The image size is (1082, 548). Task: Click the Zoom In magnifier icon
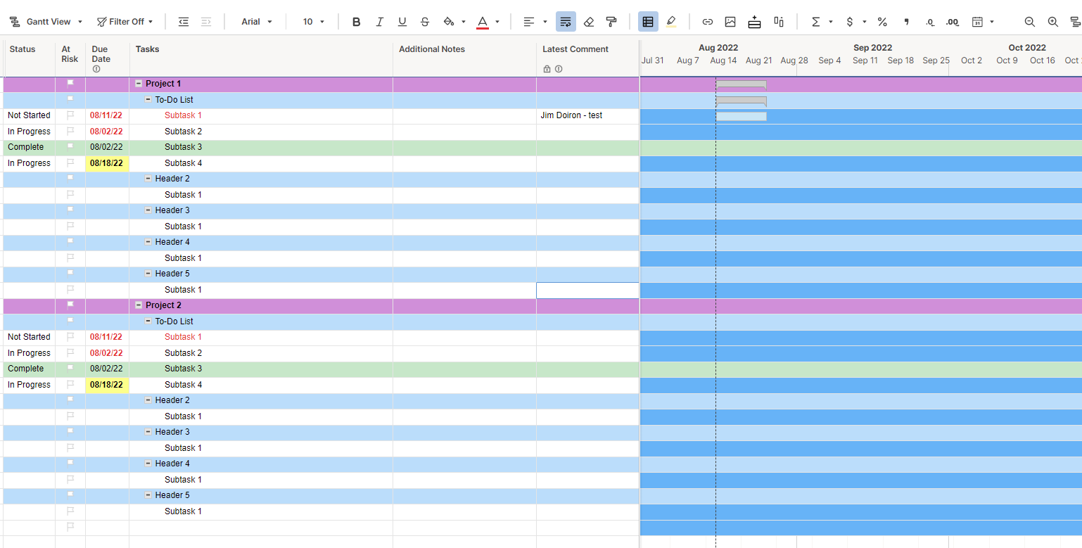[1053, 22]
